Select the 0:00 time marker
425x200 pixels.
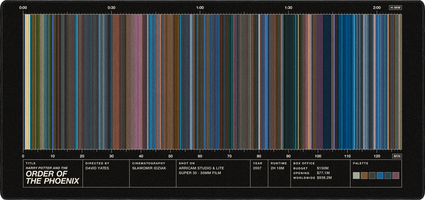coord(23,7)
